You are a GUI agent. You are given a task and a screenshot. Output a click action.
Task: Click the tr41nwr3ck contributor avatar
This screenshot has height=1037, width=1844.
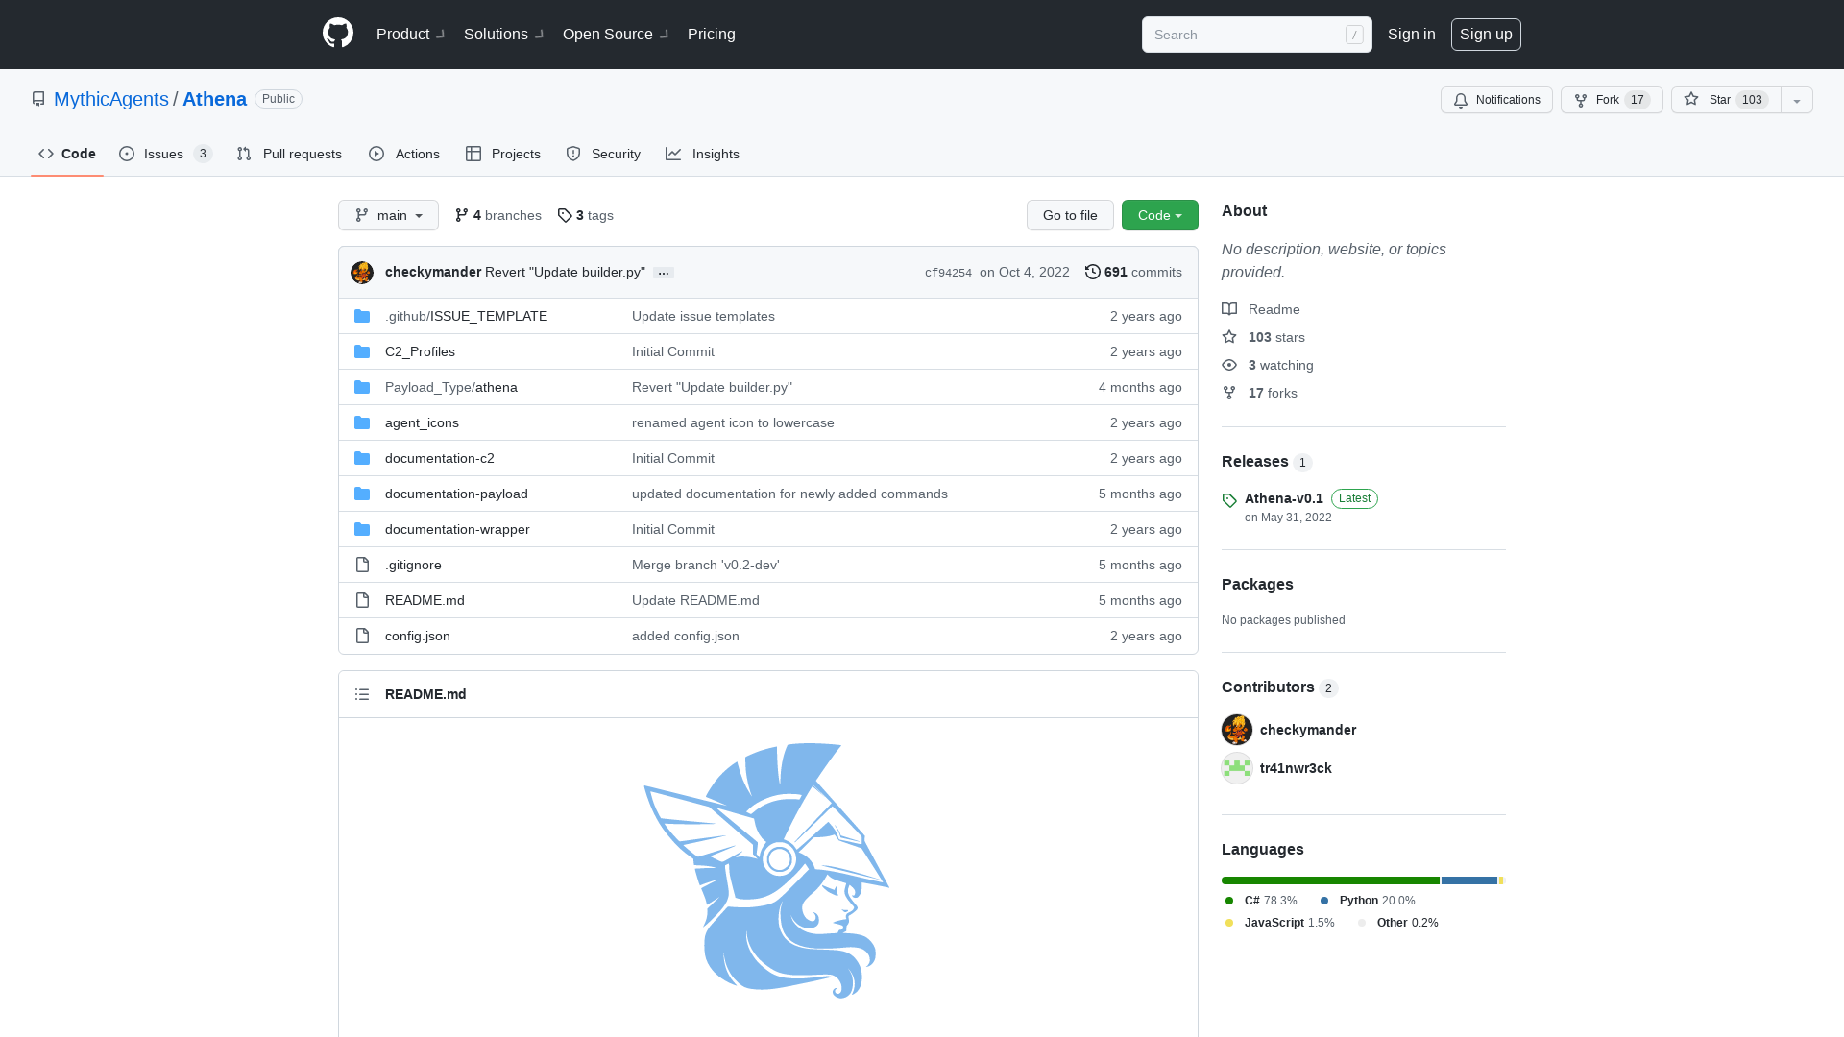1237,768
